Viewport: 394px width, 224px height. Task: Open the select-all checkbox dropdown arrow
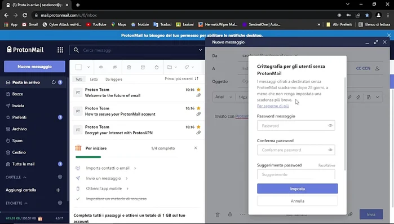pos(88,67)
